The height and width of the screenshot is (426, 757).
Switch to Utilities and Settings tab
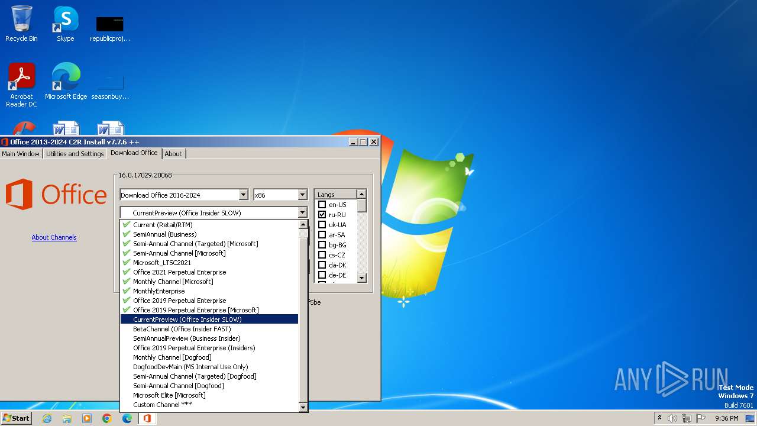coord(75,154)
